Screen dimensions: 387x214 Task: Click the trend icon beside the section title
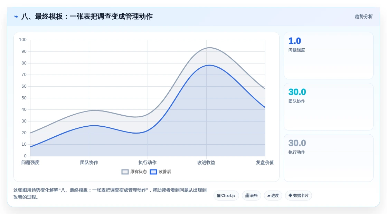(x=16, y=17)
